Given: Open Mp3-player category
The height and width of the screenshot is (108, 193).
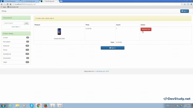Looking at the screenshot, I should [x=16, y=42].
